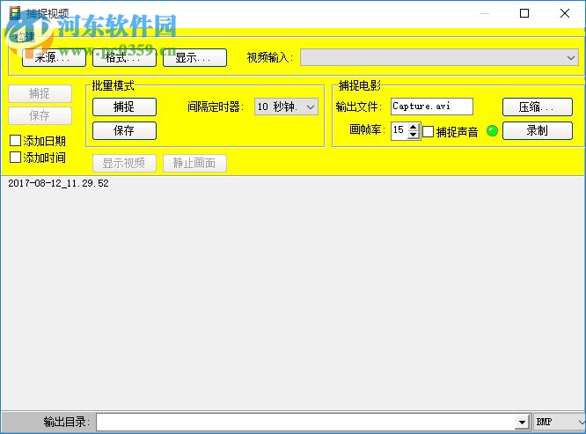Close the 捕捉视频 window
The width and height of the screenshot is (586, 434).
(565, 13)
